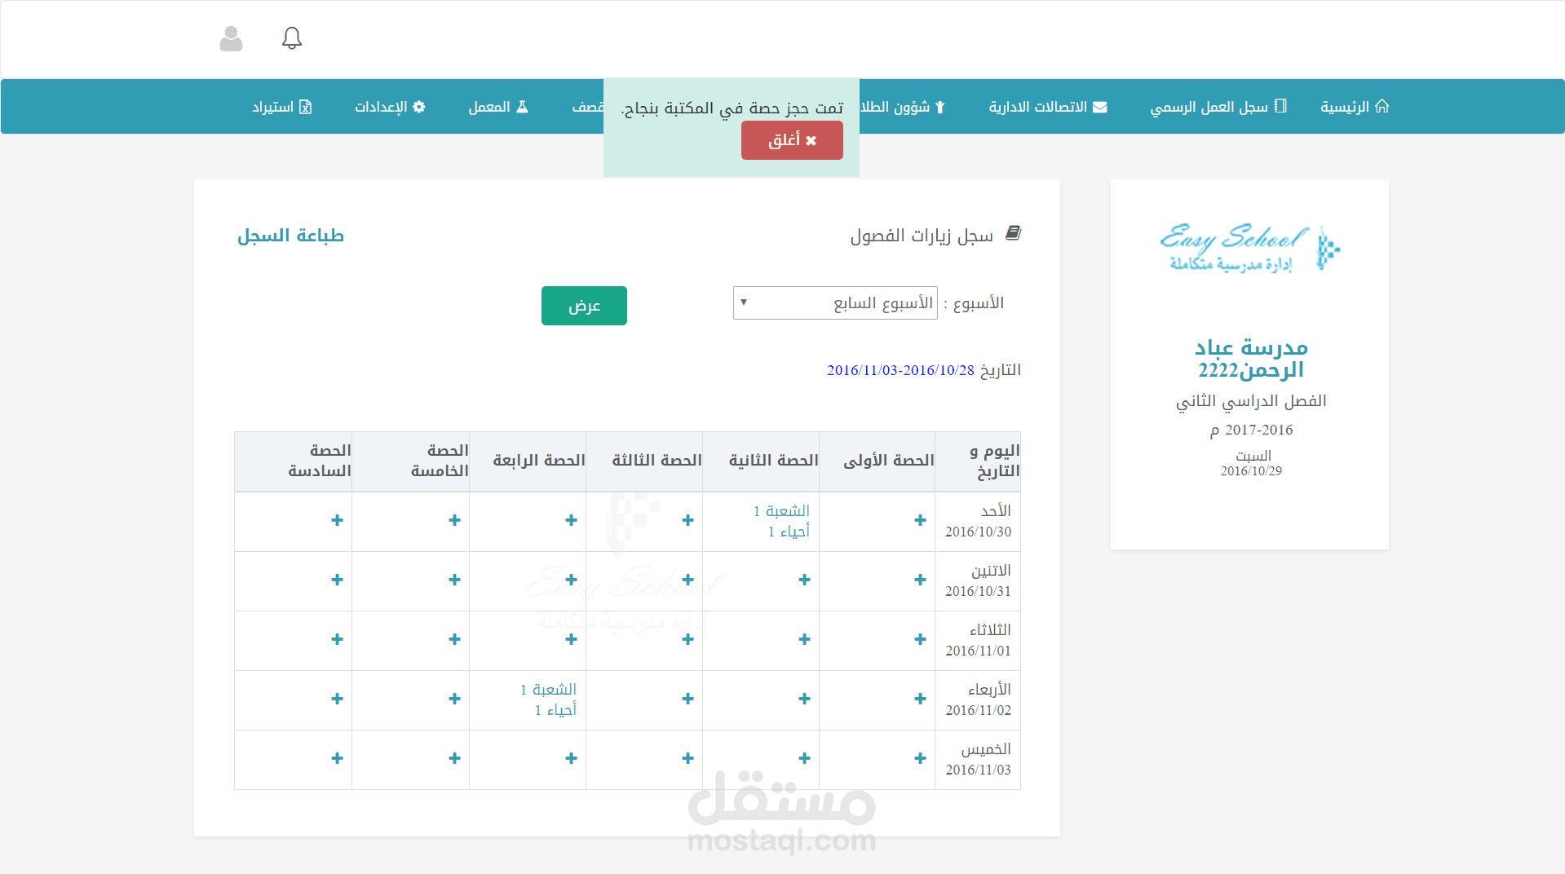Add visit for الخميس in الحصة الخامسة

point(454,758)
